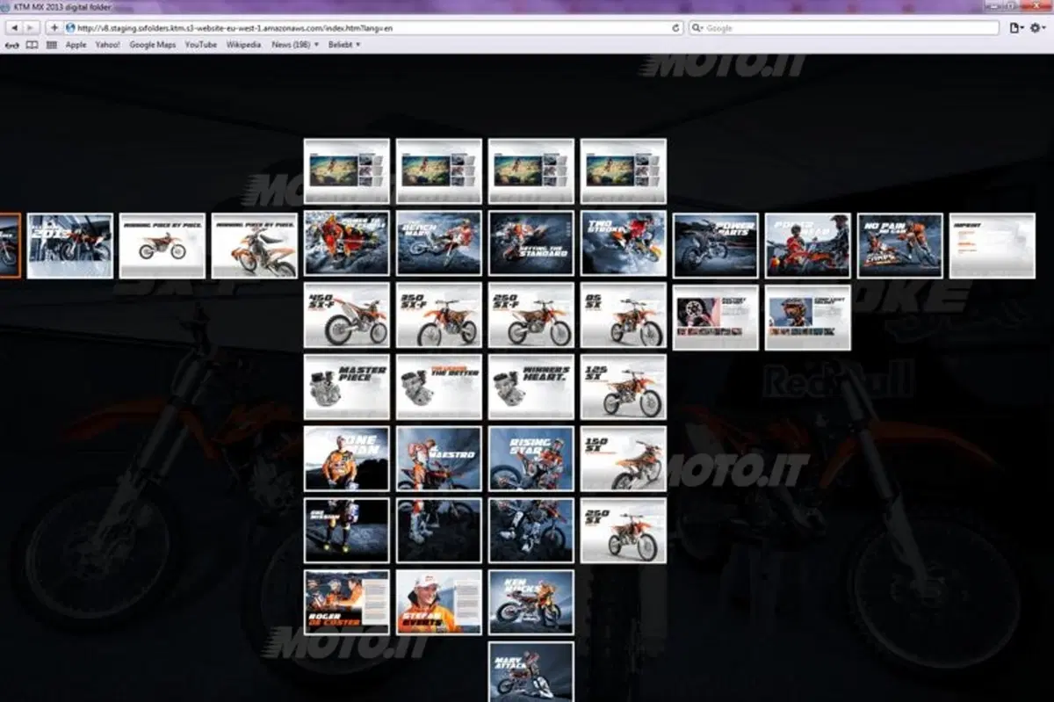
Task: Open the YouTube bookmark
Action: pyautogui.click(x=200, y=45)
